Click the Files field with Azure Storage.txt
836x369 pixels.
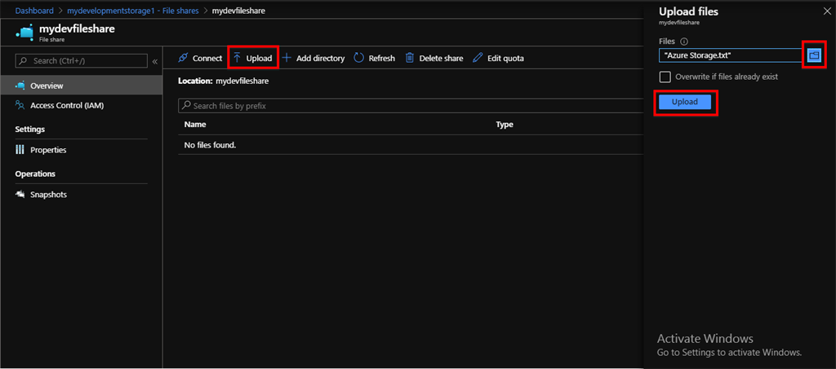731,55
